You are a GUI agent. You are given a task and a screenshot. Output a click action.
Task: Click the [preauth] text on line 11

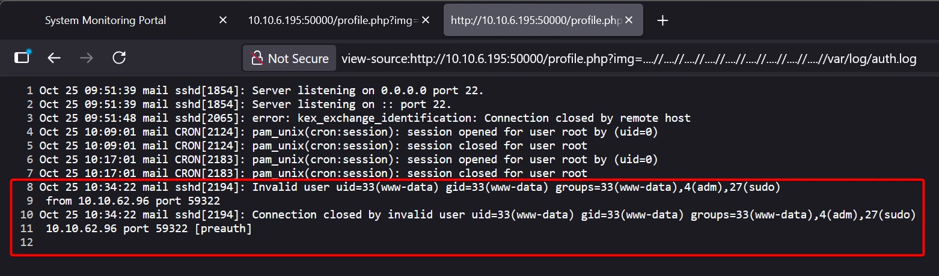coord(224,229)
